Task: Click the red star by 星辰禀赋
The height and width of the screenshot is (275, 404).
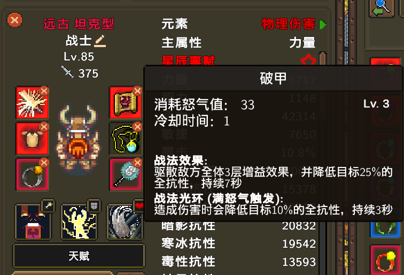Action: tap(308, 60)
